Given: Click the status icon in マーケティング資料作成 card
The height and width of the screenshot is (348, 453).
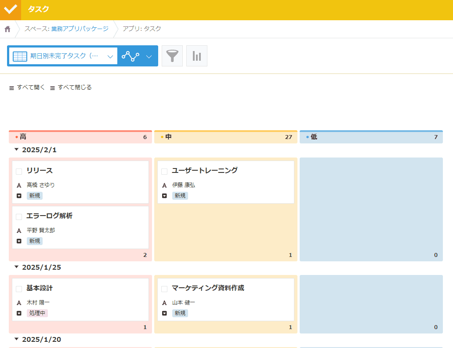Looking at the screenshot, I should [x=164, y=313].
